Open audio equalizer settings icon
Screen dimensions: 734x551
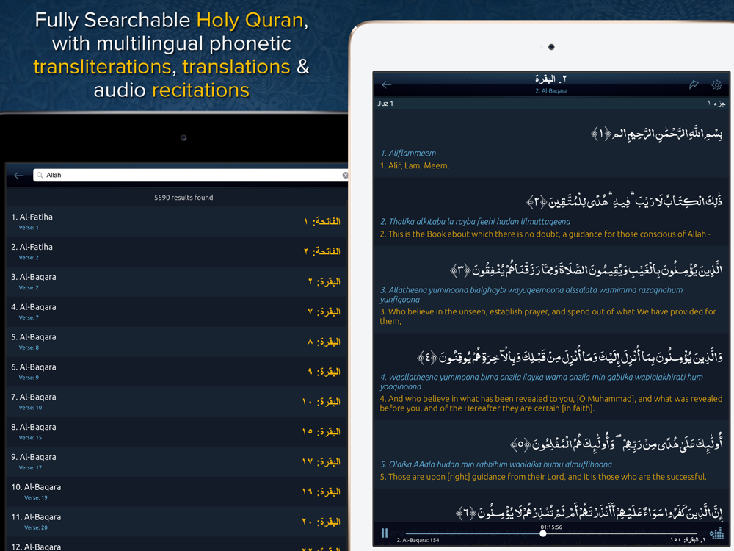[716, 533]
